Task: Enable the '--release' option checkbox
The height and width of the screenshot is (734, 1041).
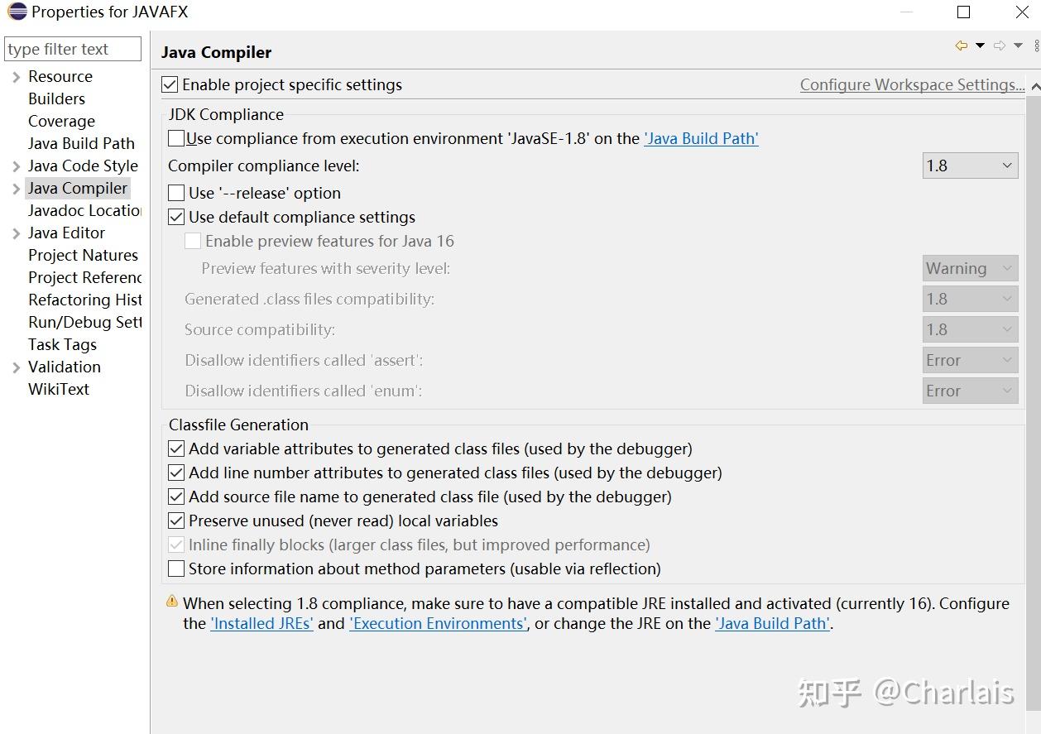Action: (176, 193)
